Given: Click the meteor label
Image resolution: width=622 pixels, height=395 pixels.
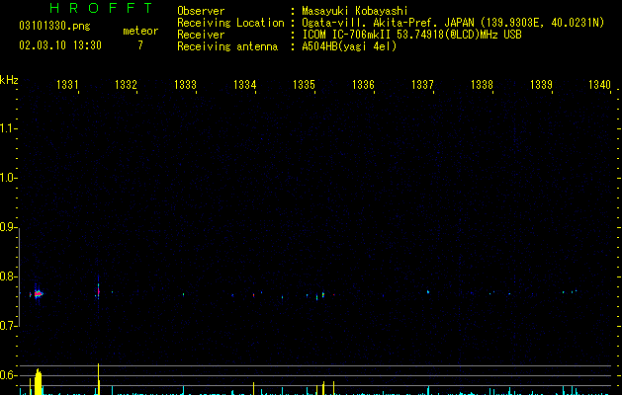Looking at the screenshot, I should point(140,31).
